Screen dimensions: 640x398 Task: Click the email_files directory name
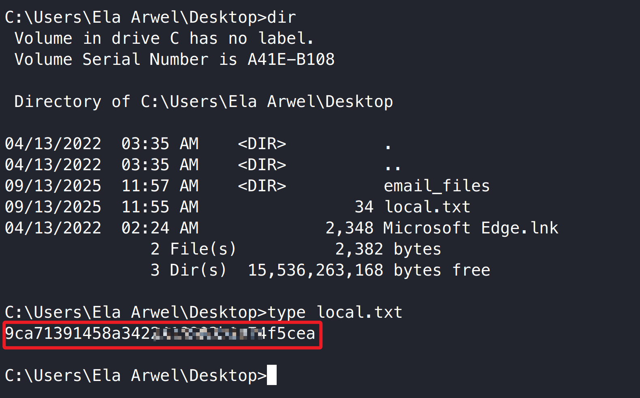(x=436, y=186)
